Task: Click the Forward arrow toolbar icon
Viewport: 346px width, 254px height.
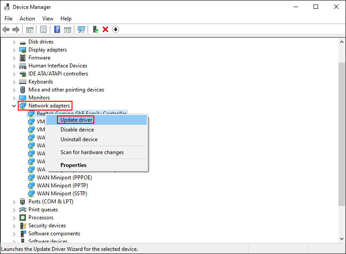Action: point(16,29)
